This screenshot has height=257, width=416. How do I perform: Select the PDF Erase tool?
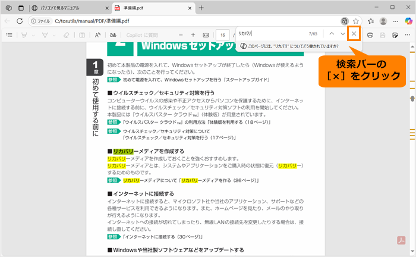[x=67, y=35]
